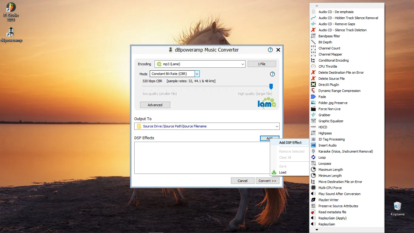414x233 pixels.
Task: Click the Advanced button
Action: point(155,105)
